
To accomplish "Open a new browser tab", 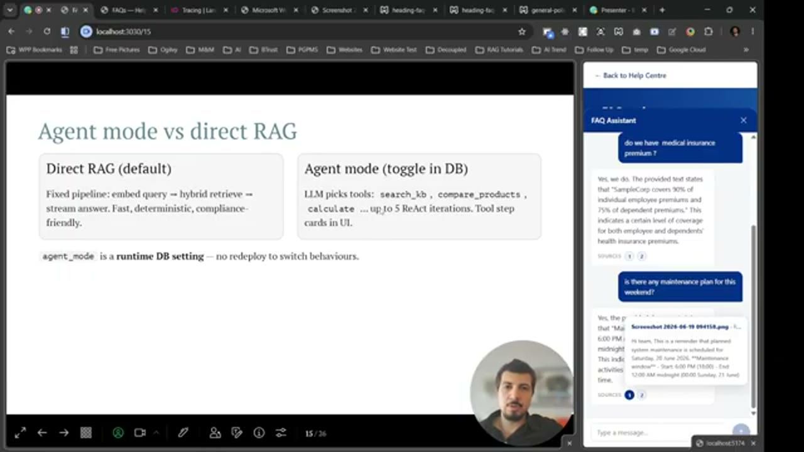I will click(x=661, y=10).
